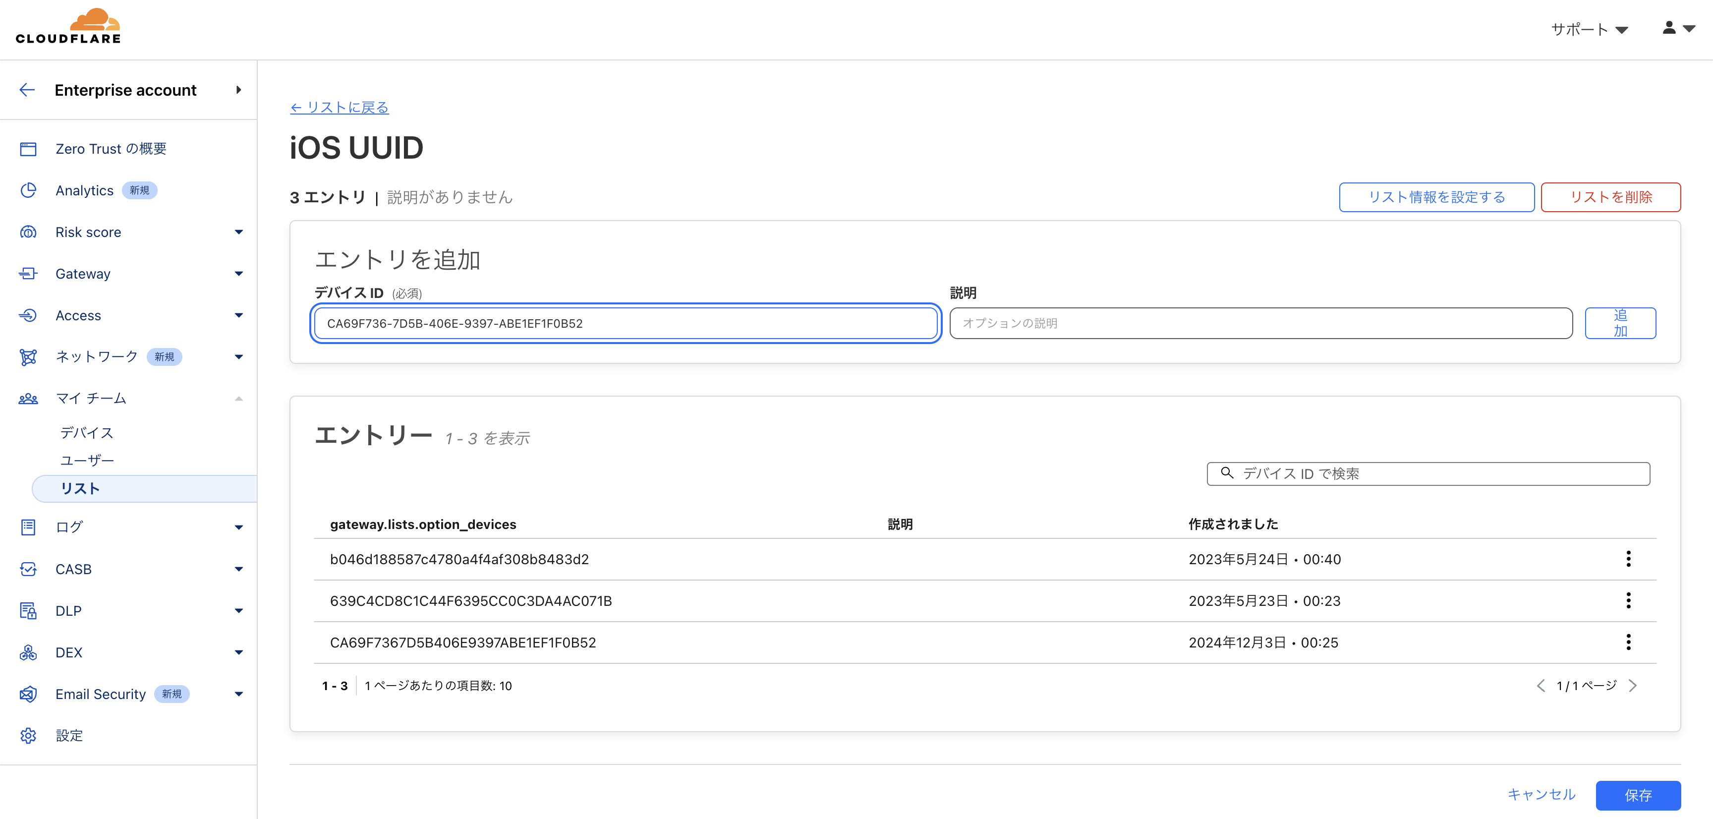Click the settings gear icon
This screenshot has height=819, width=1713.
(x=28, y=736)
